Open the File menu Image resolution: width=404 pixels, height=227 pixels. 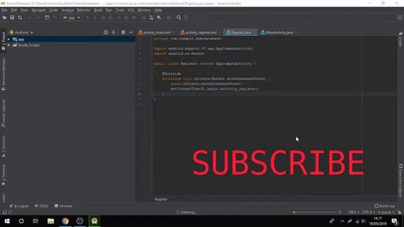[4, 10]
